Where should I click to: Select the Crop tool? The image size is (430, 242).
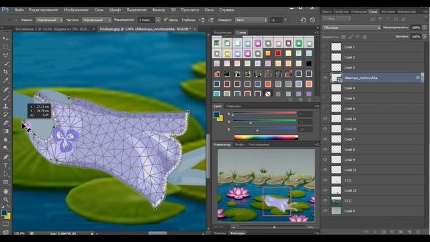coord(5,72)
